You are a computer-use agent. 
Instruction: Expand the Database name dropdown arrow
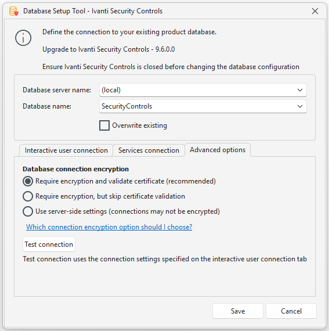300,106
